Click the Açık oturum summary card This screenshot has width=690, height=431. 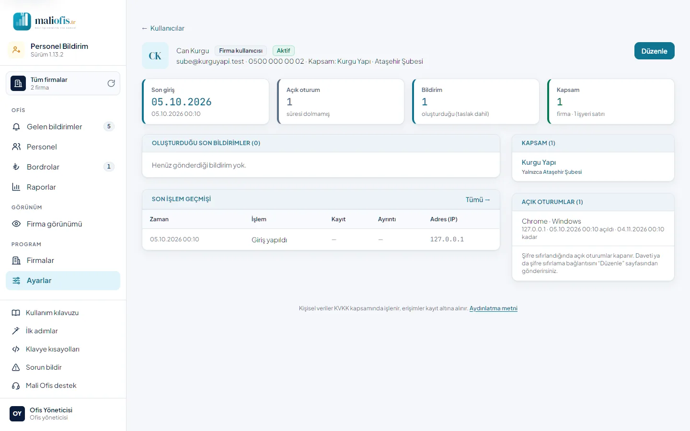(x=341, y=102)
